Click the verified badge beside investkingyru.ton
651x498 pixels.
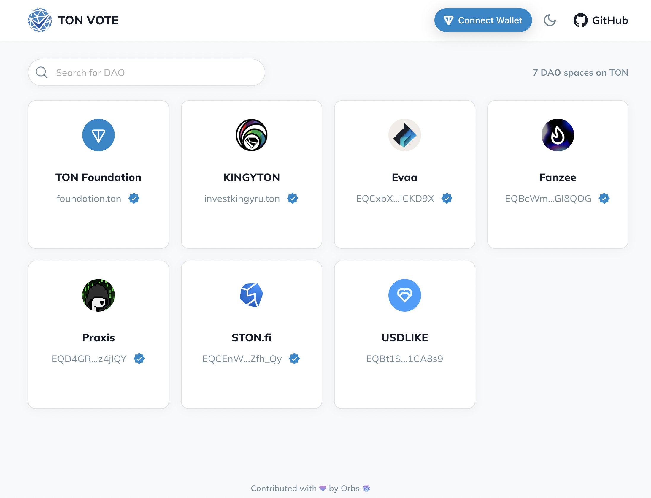[x=293, y=198]
